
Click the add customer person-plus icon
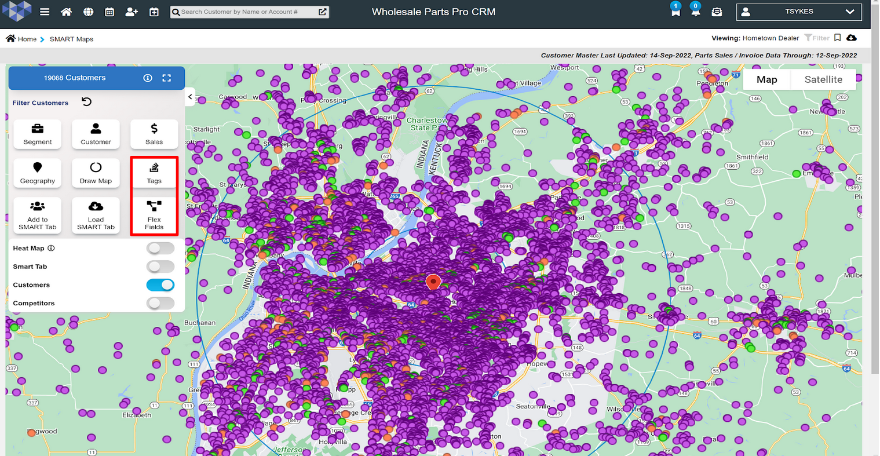(132, 12)
